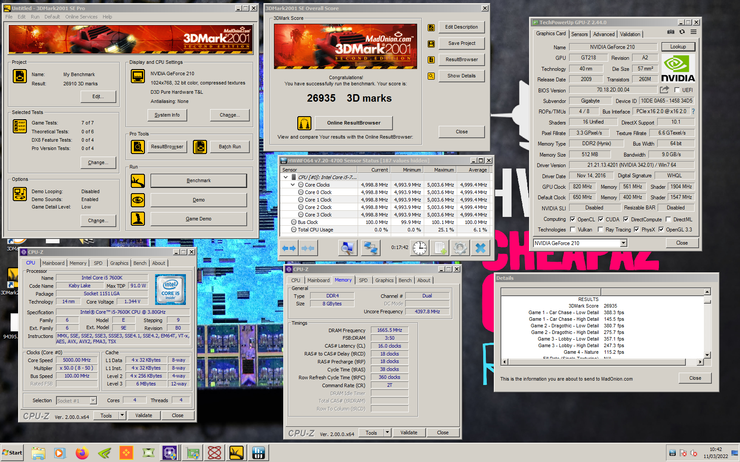
Task: Click the Batch Run icon in Pro Tools
Action: coord(200,147)
